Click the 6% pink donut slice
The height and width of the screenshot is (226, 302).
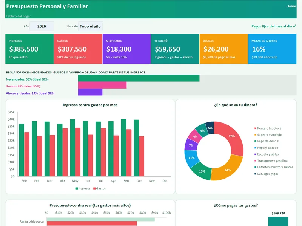[195, 136]
